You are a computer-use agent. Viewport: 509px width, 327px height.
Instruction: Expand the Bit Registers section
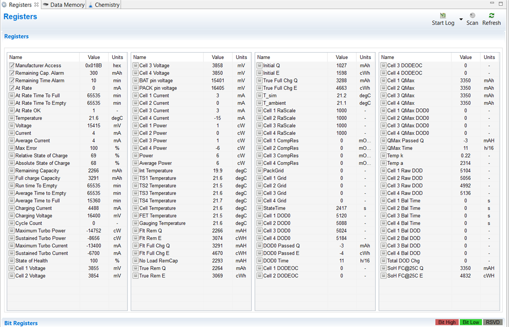[21, 323]
